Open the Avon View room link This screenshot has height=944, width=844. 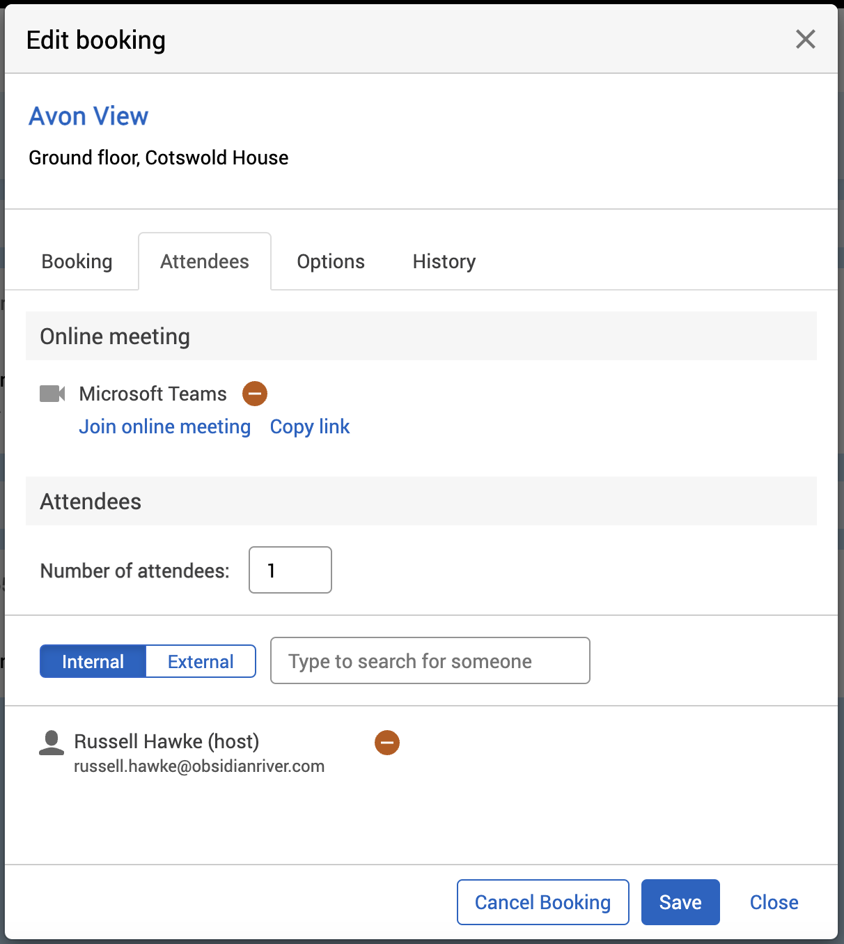pos(88,116)
